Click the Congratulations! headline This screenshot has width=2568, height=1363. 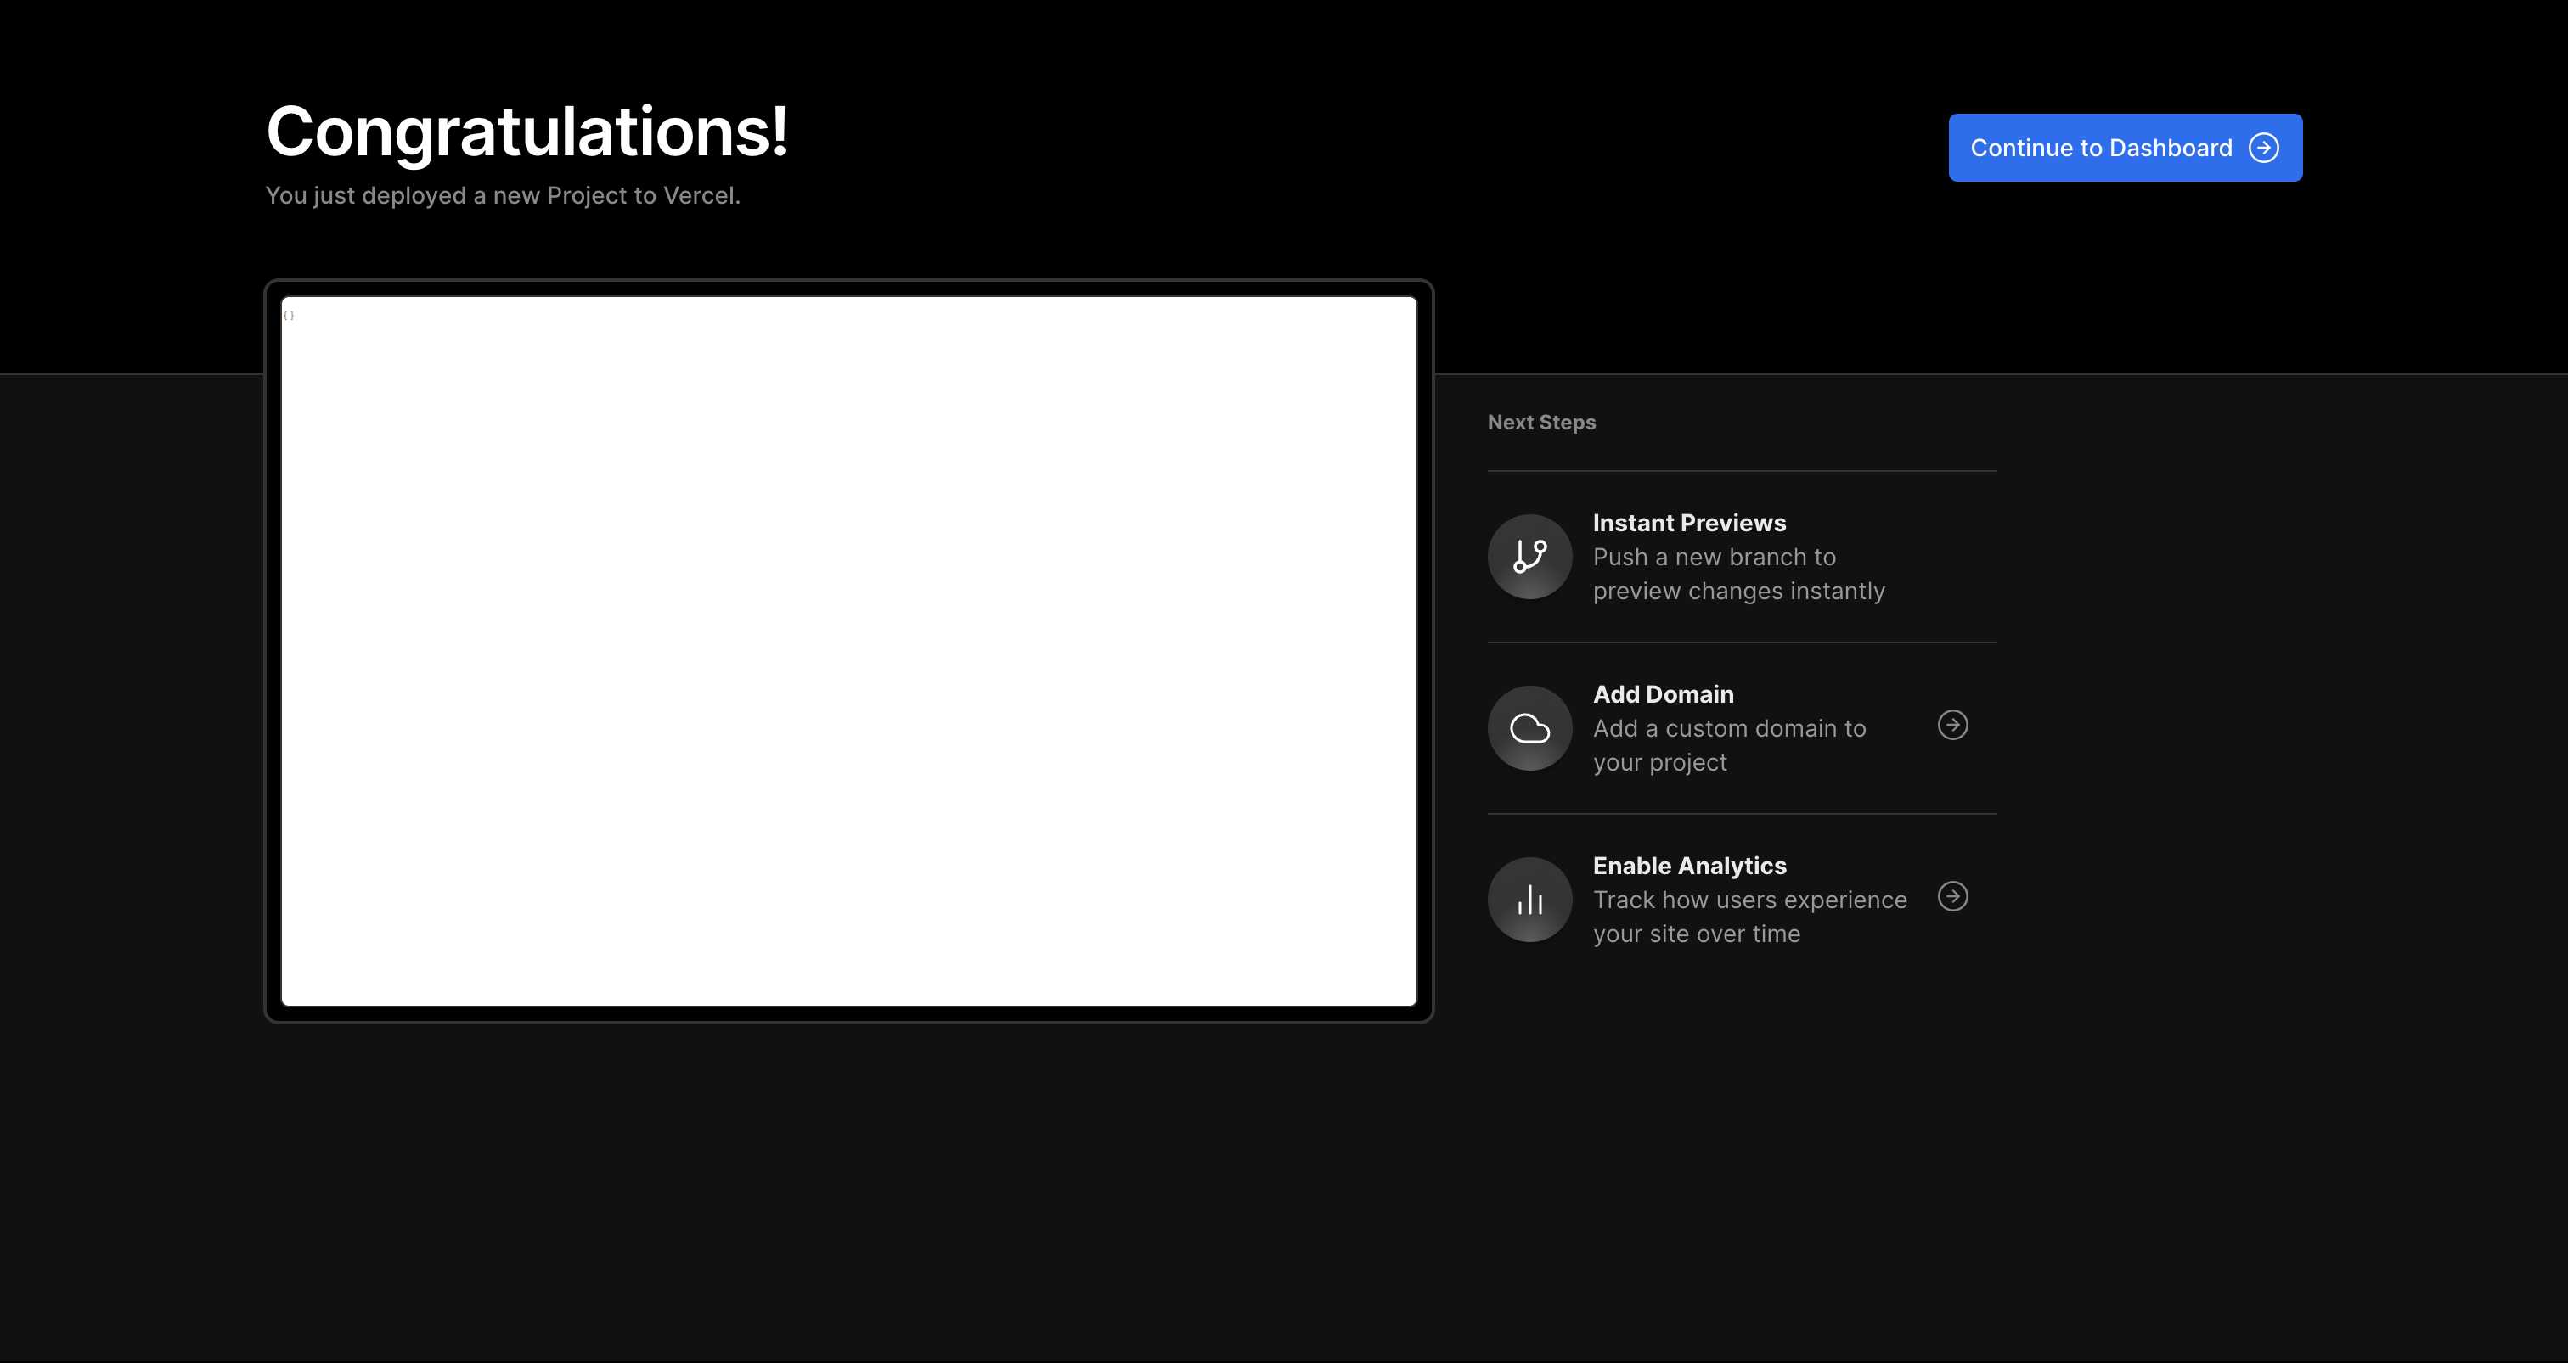(527, 132)
